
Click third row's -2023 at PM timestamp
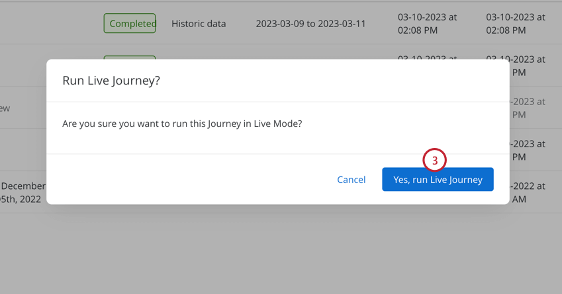(x=528, y=108)
